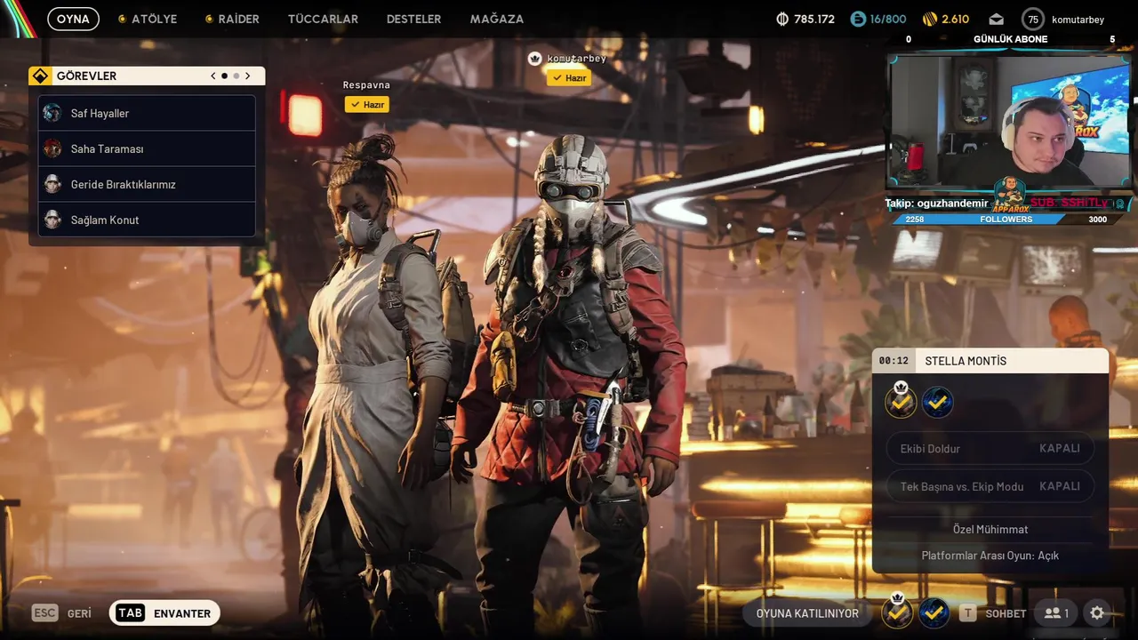Viewport: 1138px width, 640px height.
Task: Click bottom bar leader ready checkmark icon
Action: coord(898,612)
